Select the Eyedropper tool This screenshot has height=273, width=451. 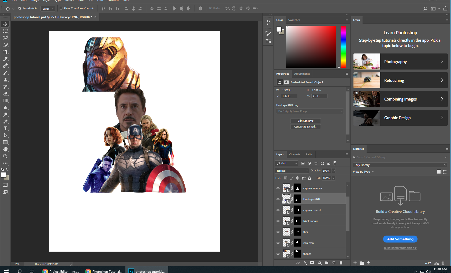[5, 59]
